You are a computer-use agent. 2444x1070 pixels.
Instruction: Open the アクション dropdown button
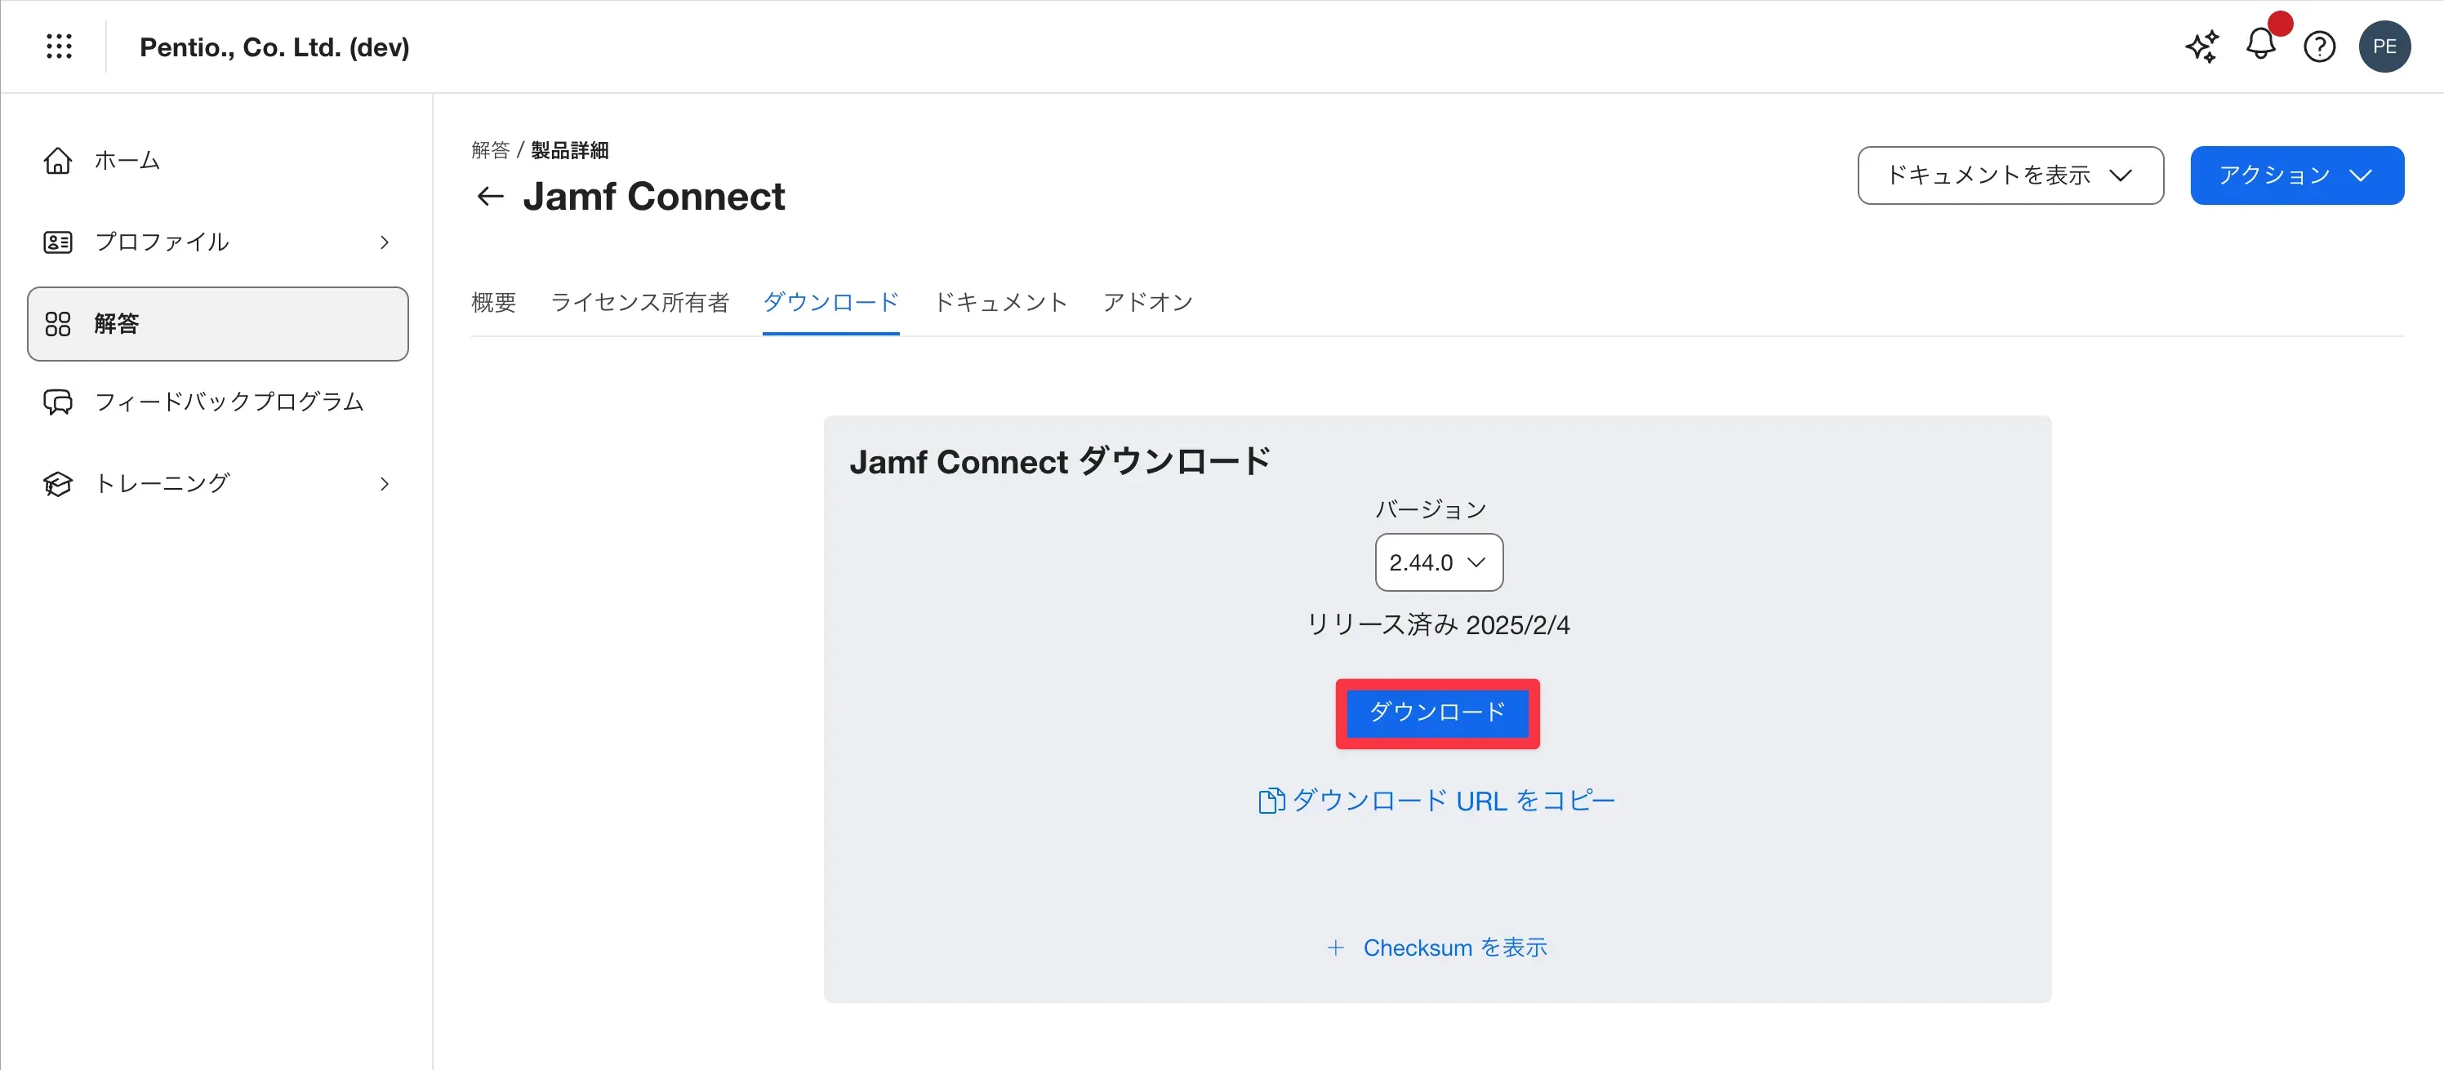pyautogui.click(x=2296, y=175)
